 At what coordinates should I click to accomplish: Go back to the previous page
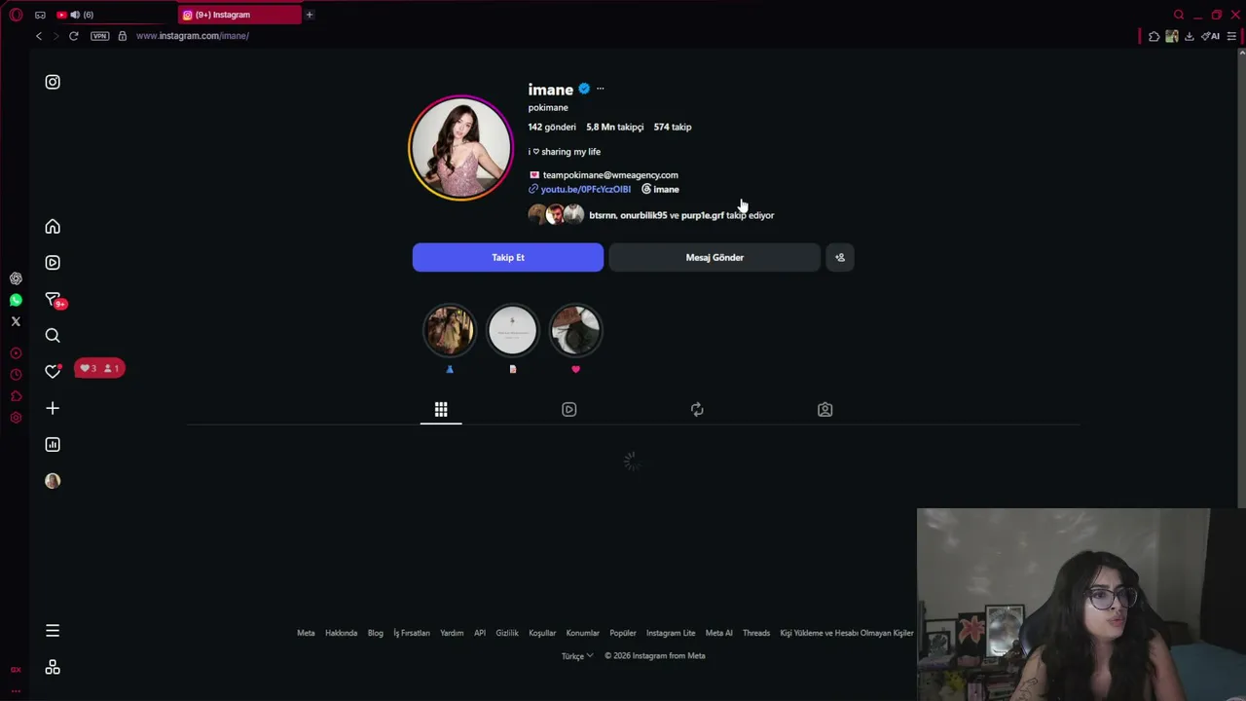[39, 36]
